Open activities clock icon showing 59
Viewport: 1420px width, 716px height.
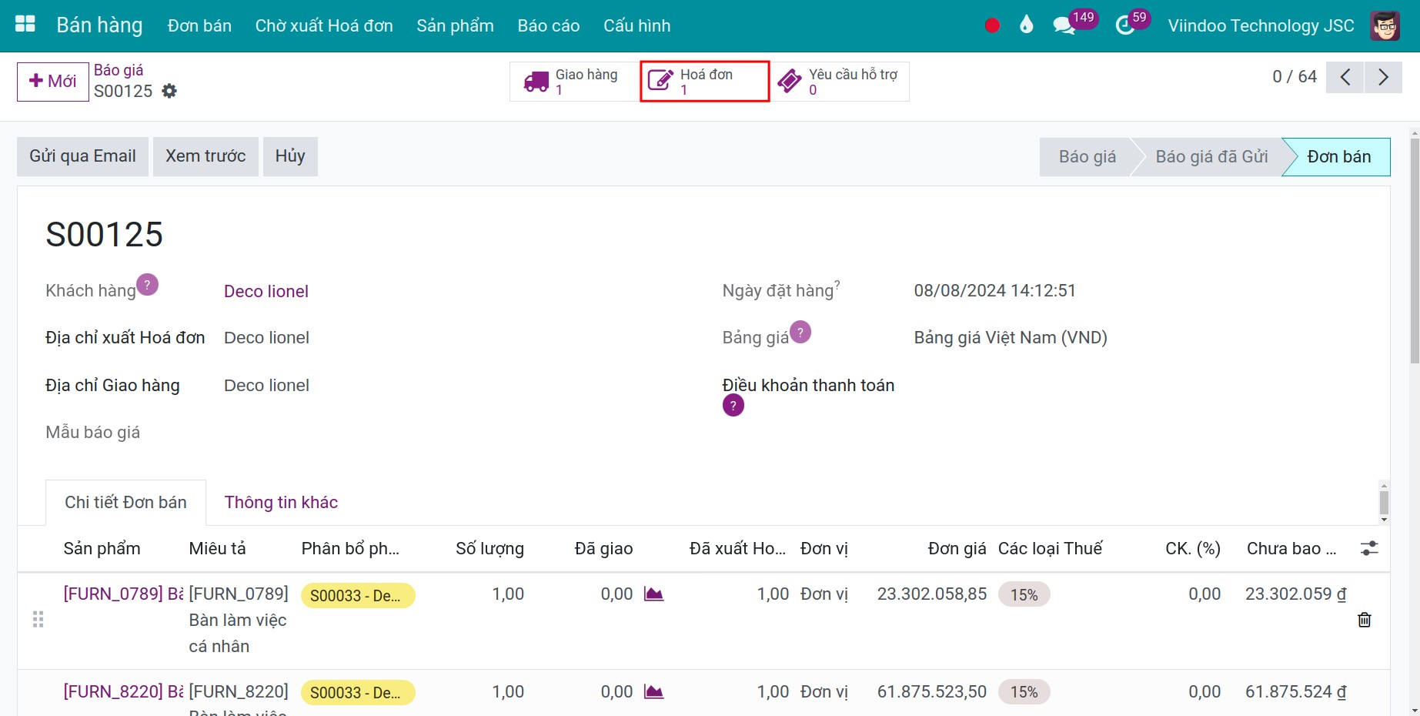tap(1131, 22)
